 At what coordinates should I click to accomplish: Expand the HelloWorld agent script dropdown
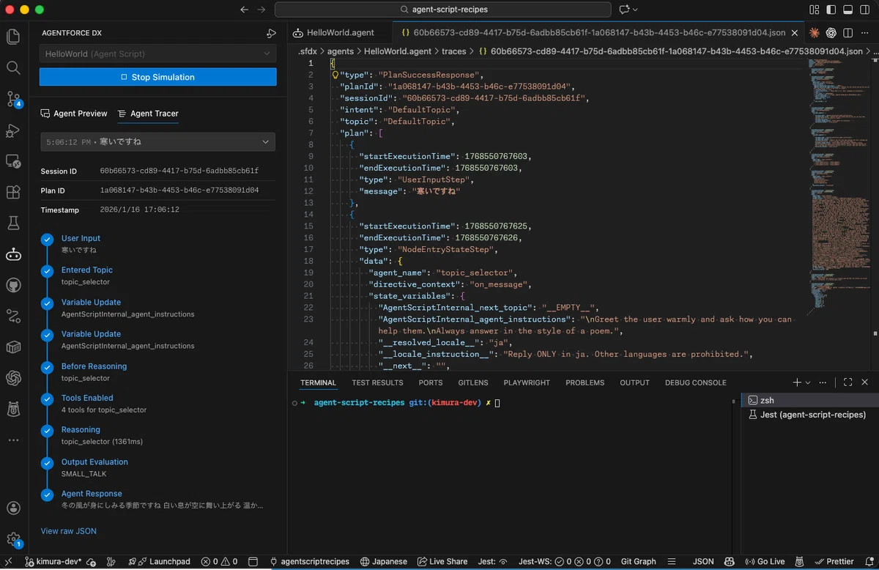pyautogui.click(x=158, y=54)
